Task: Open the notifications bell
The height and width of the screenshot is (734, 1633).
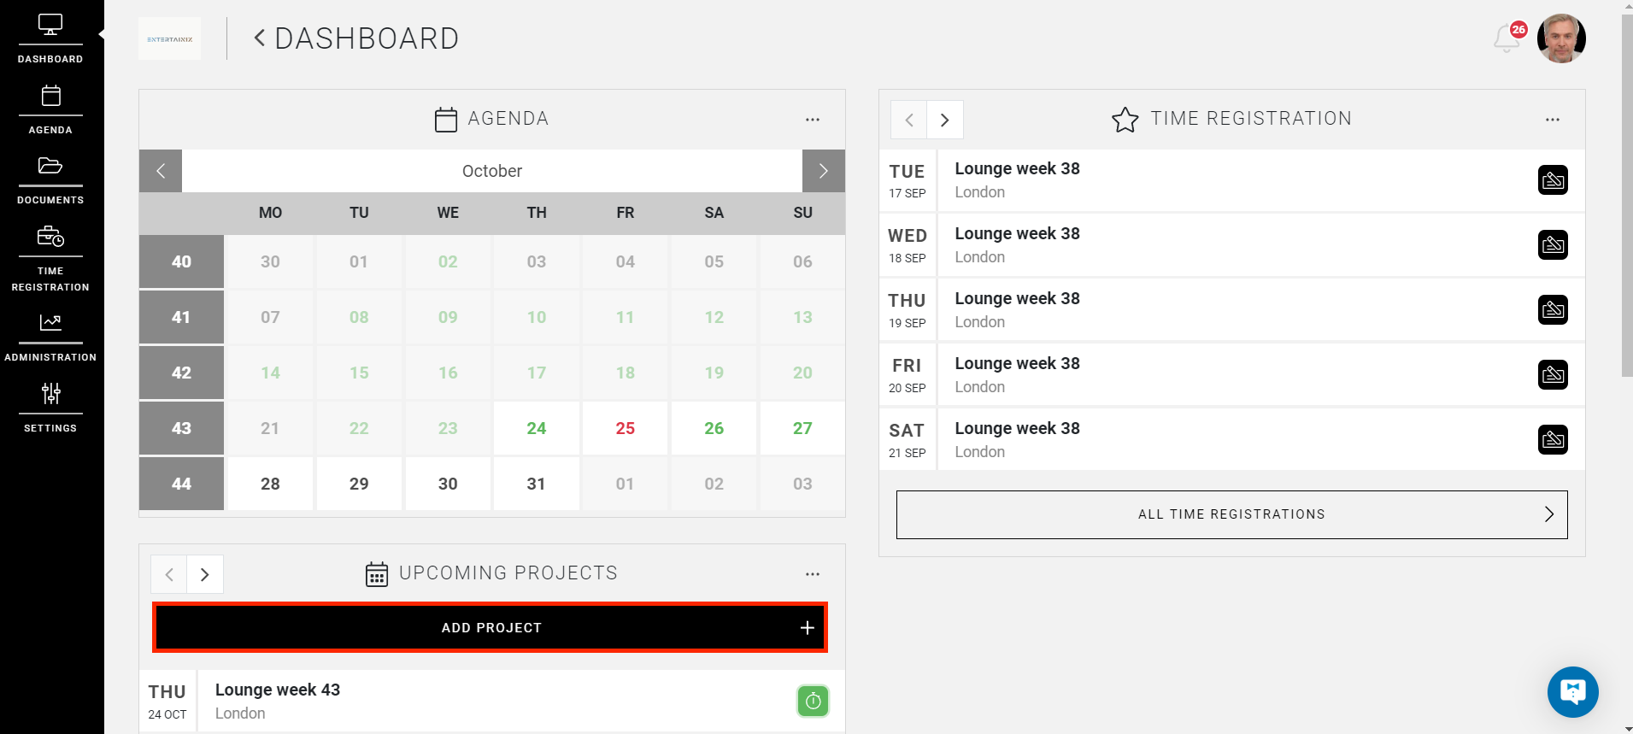Action: tap(1507, 38)
